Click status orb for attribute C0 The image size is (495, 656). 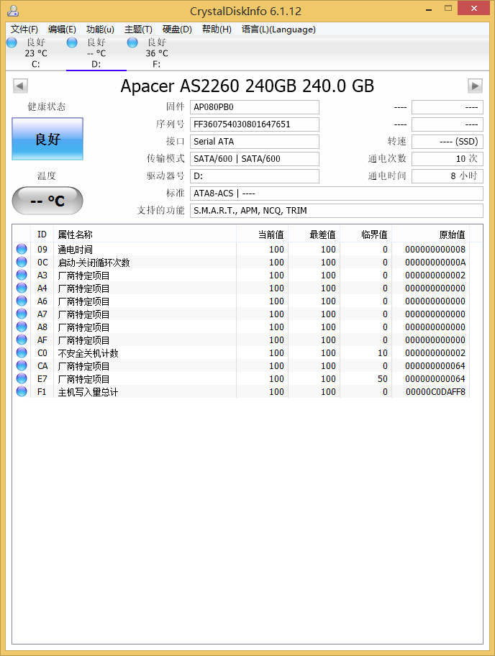[22, 353]
